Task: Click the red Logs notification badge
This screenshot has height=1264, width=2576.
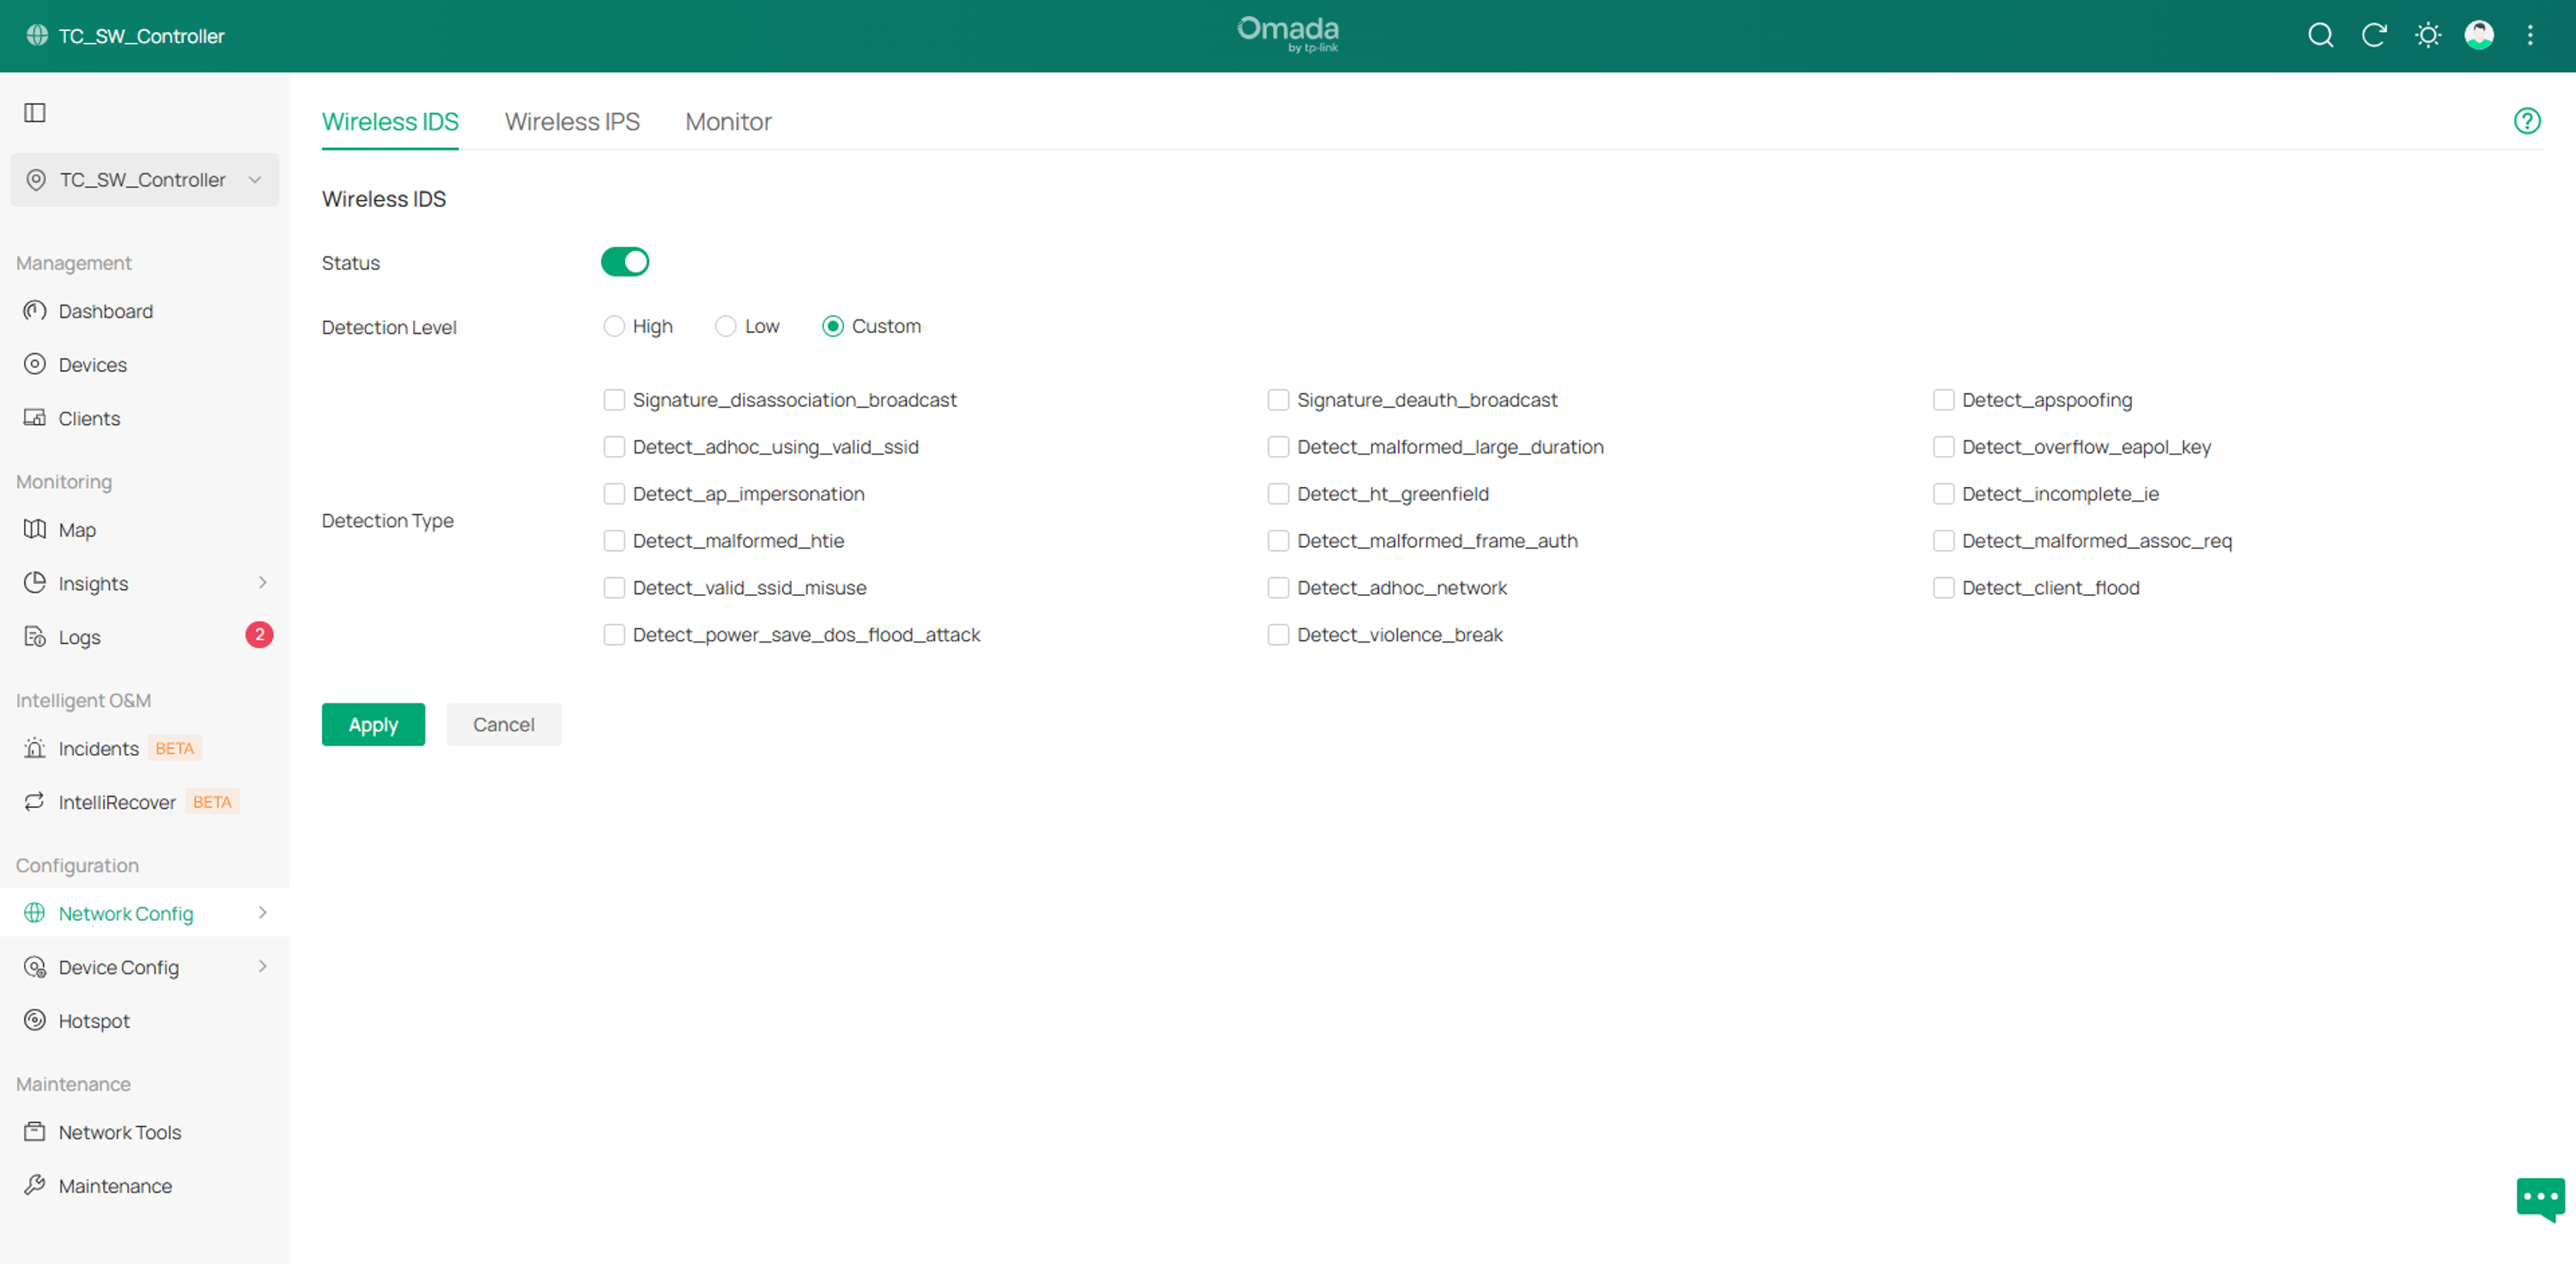Action: [x=259, y=635]
